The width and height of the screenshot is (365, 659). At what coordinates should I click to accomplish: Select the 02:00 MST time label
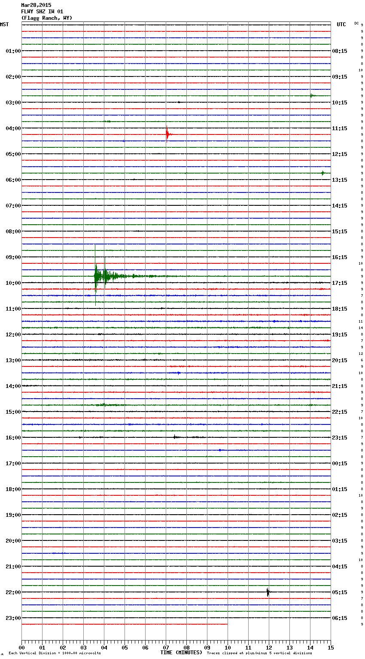click(13, 77)
